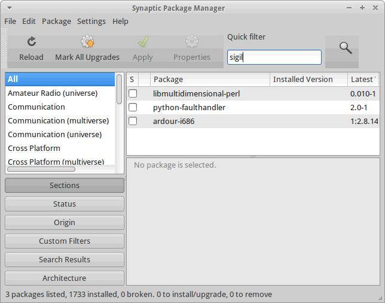Click the Apply checkmark icon
The width and height of the screenshot is (385, 303).
(143, 42)
